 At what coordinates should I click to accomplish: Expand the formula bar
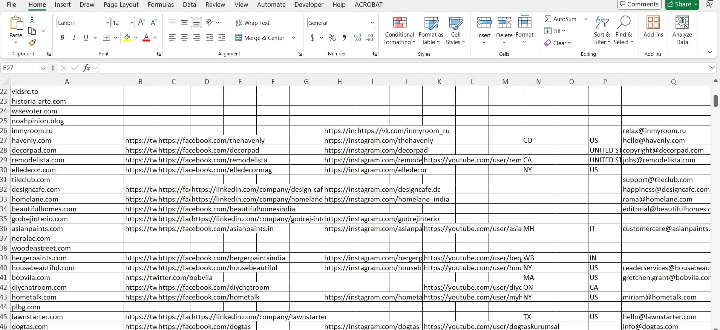pos(712,68)
